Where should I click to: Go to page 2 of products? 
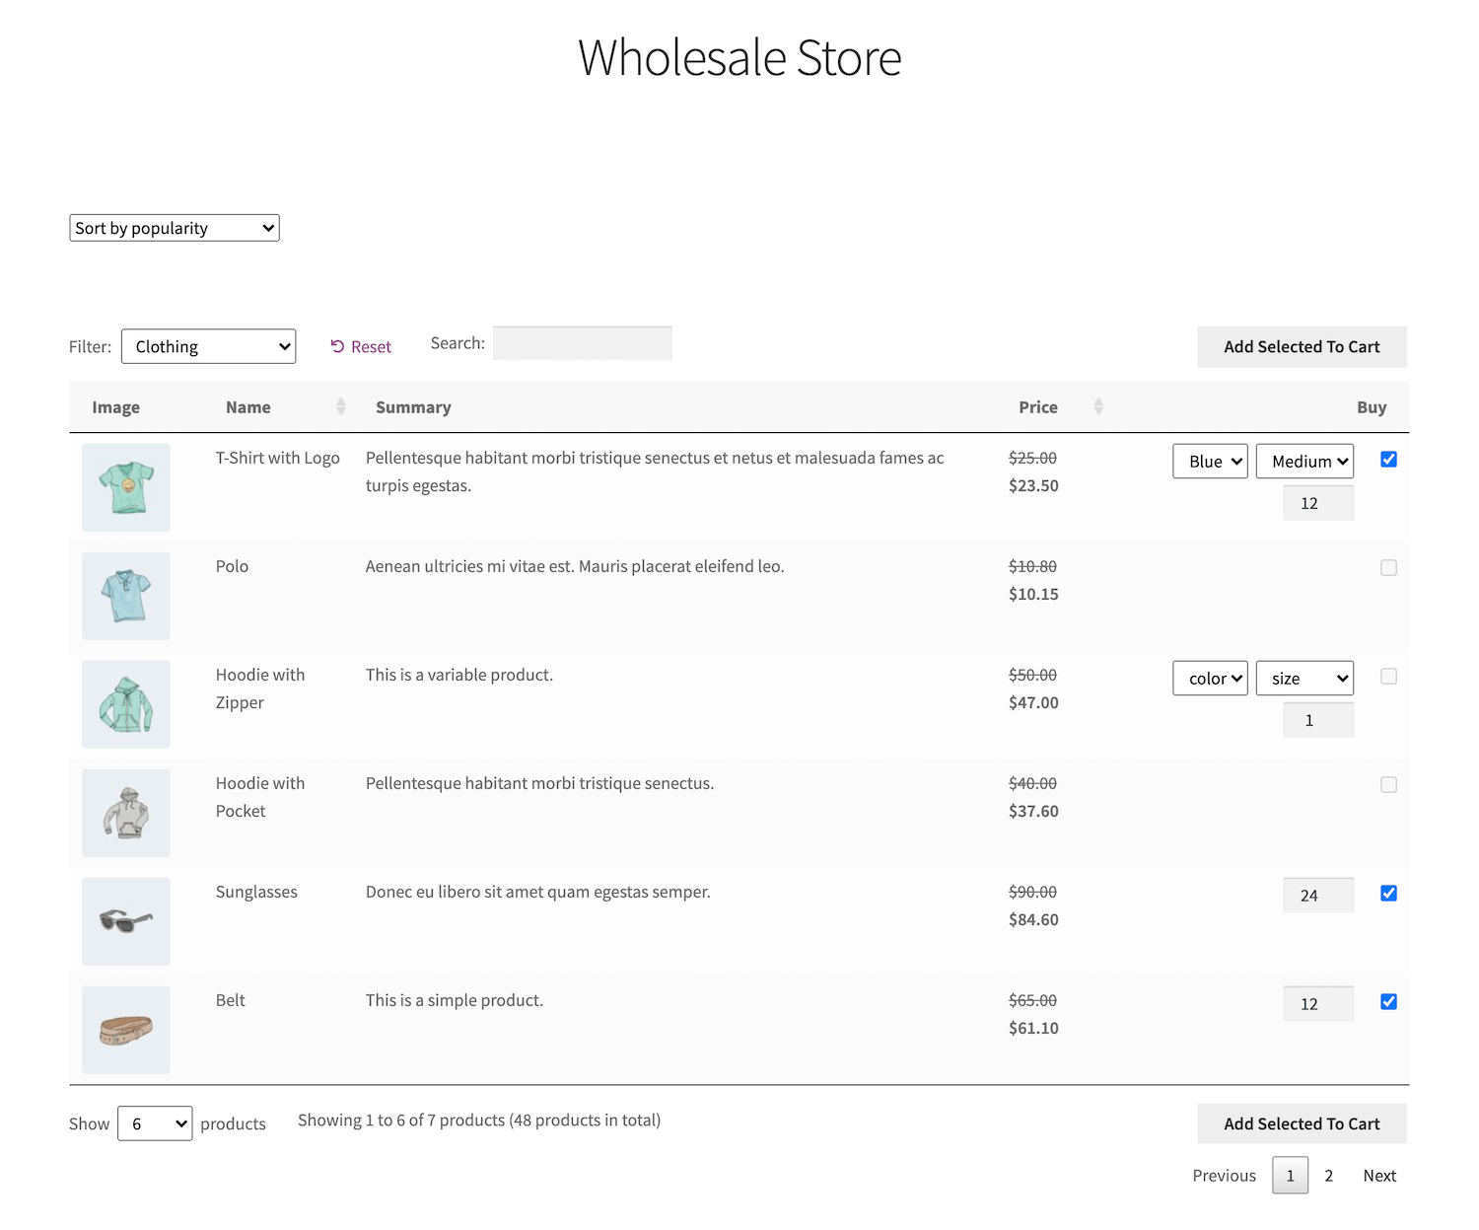point(1328,1176)
